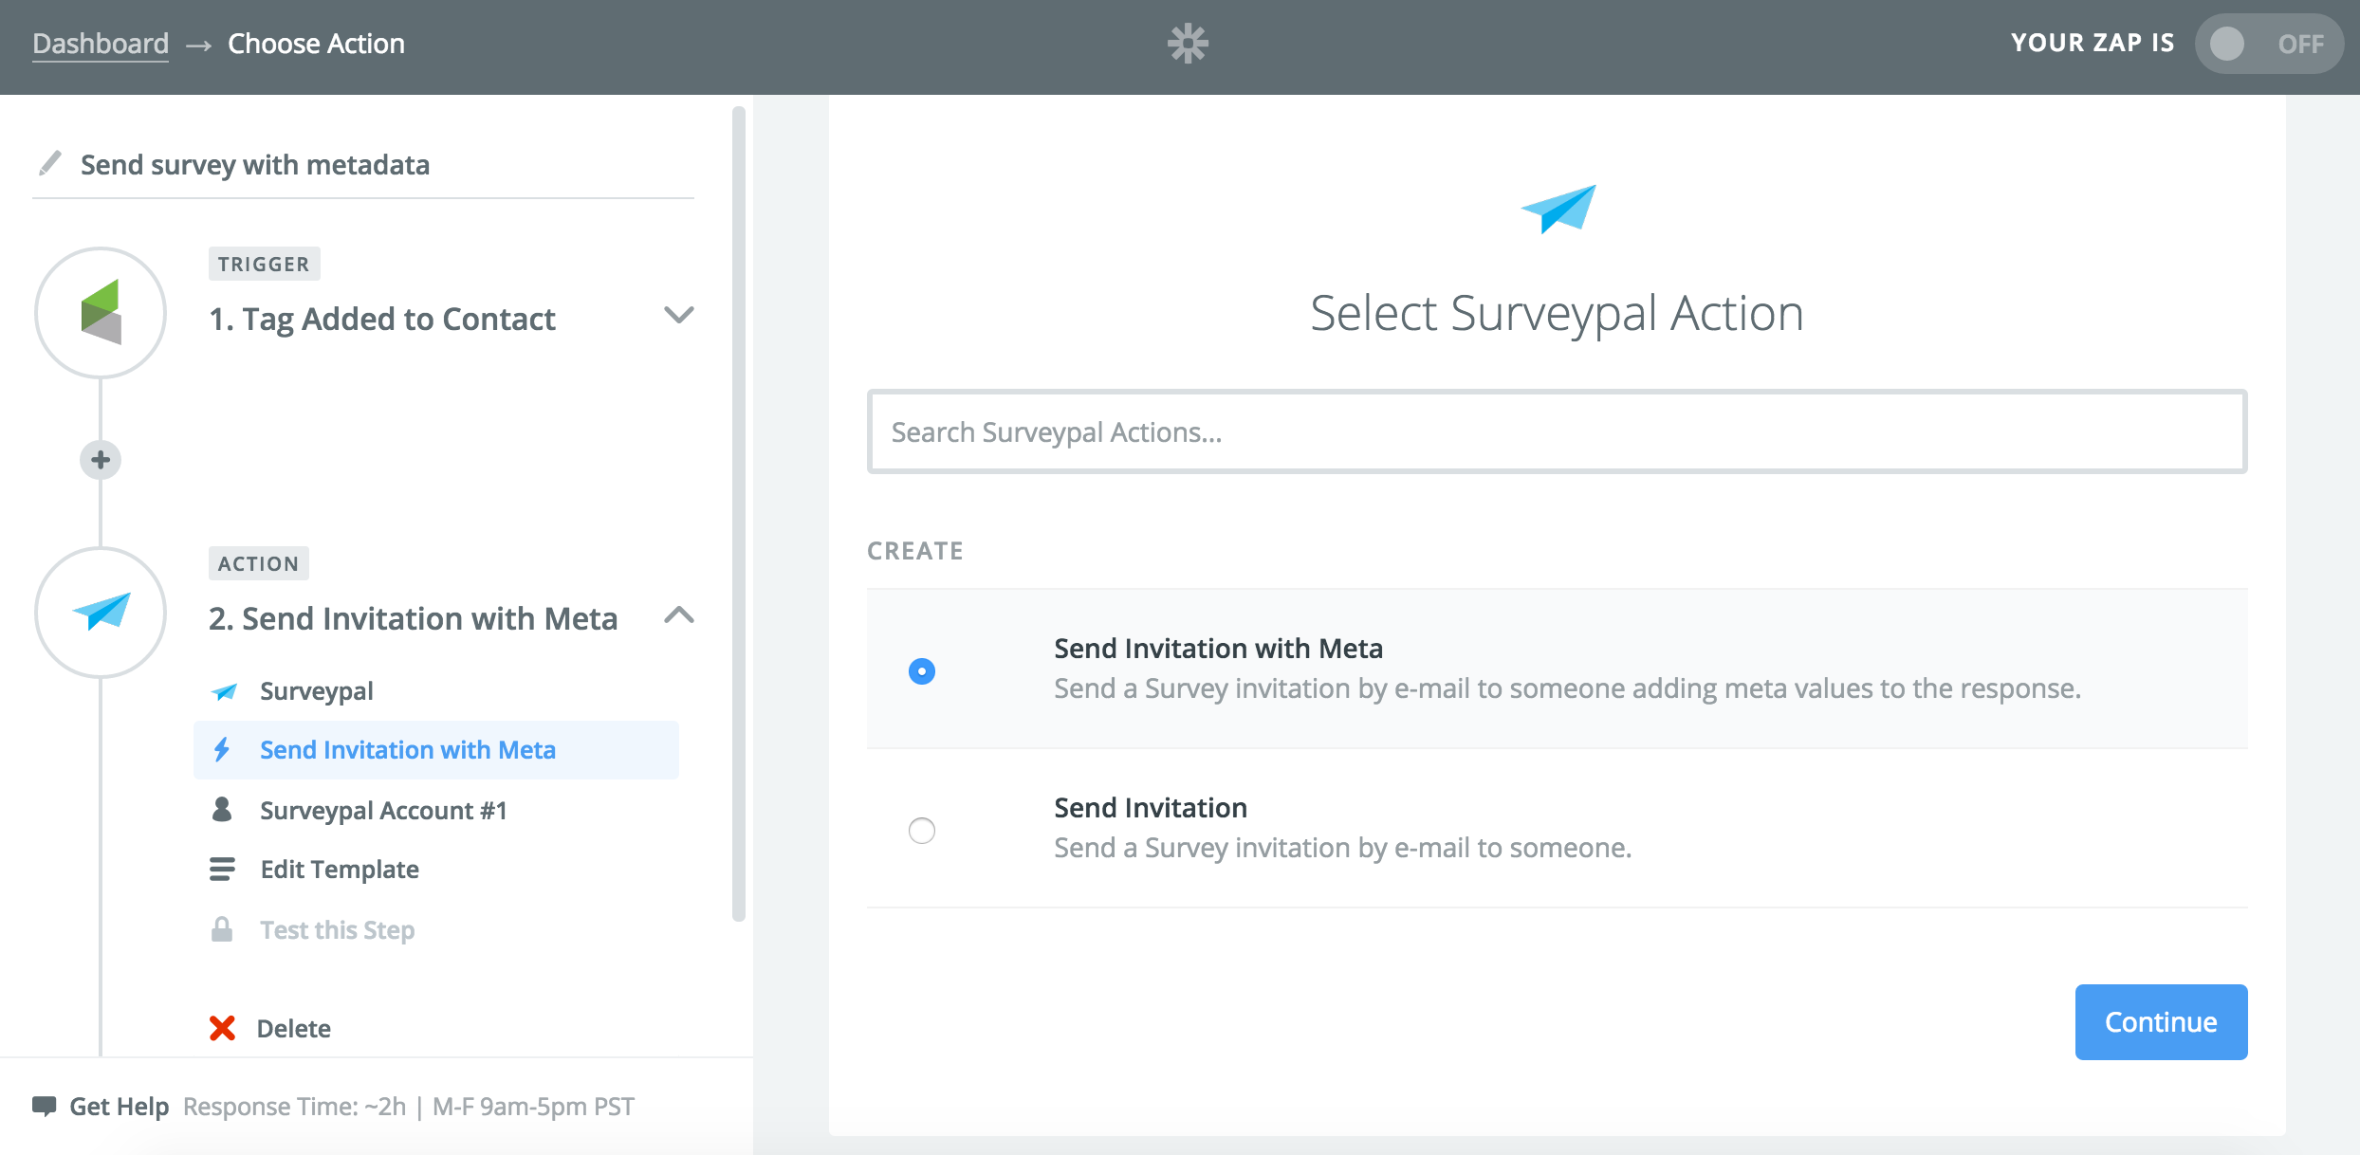
Task: Click the Surveypal paper plane step icon
Action: click(x=101, y=613)
